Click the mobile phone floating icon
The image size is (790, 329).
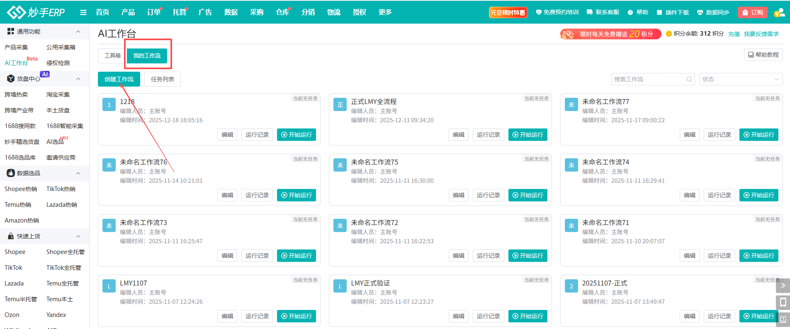click(783, 302)
